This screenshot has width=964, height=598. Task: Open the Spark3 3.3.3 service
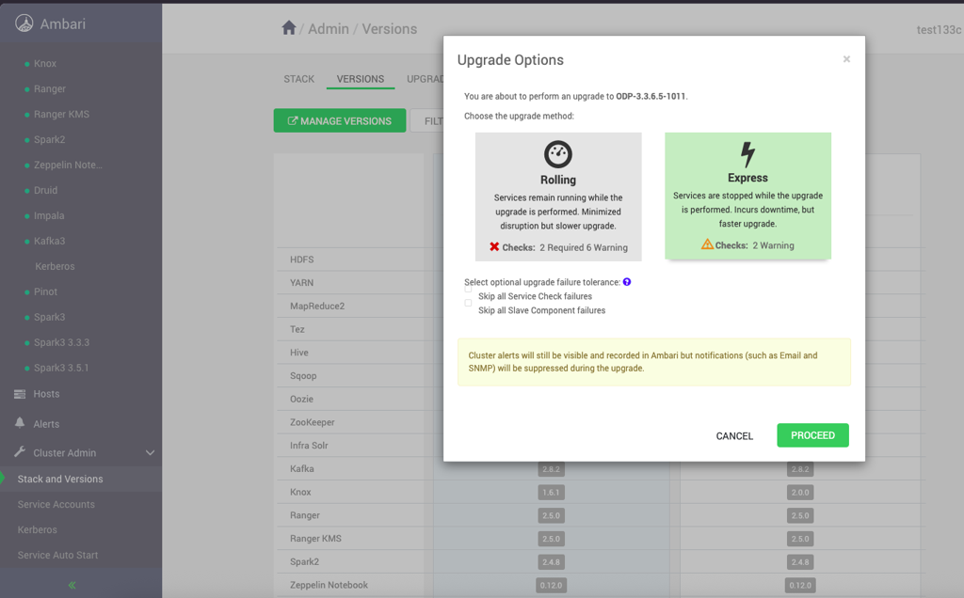tap(61, 342)
